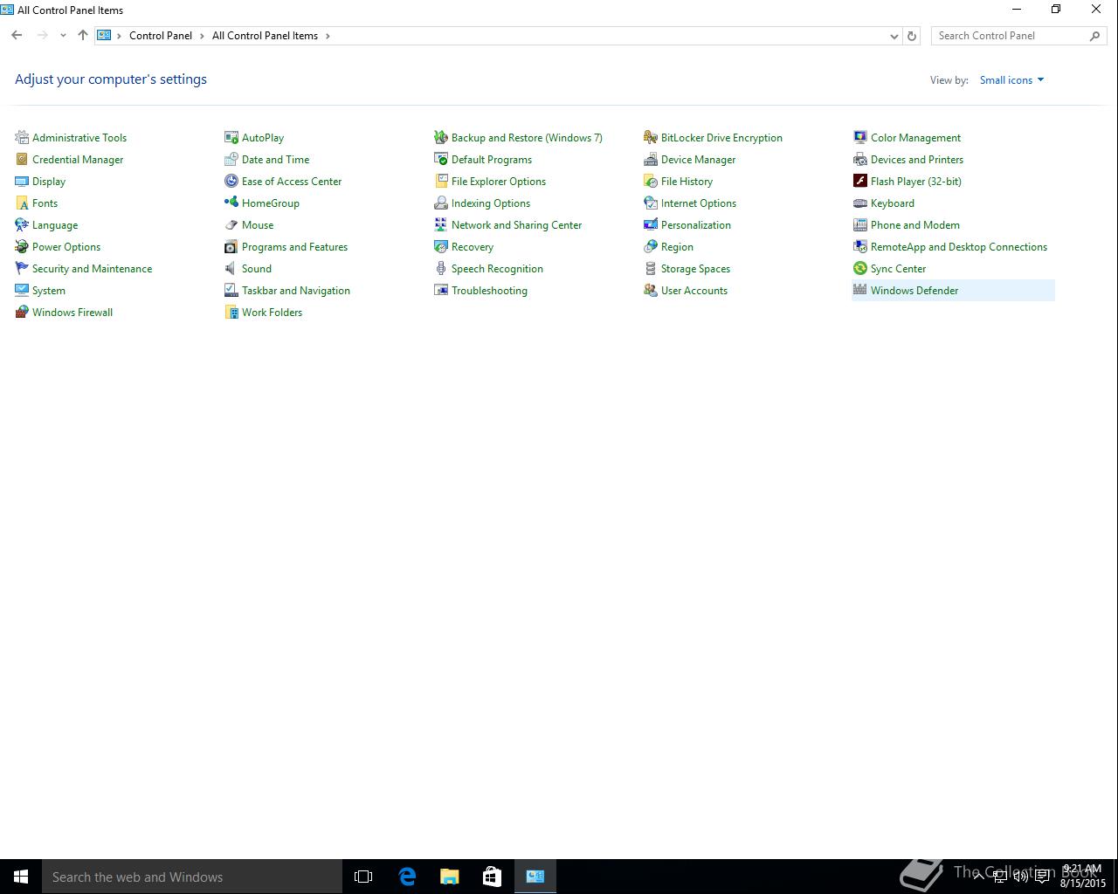The image size is (1118, 894).
Task: Click the Speech Recognition microphone icon
Action: click(441, 268)
